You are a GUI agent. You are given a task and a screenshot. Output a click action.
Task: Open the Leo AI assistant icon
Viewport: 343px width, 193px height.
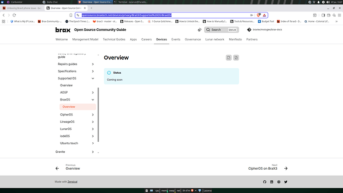334,15
